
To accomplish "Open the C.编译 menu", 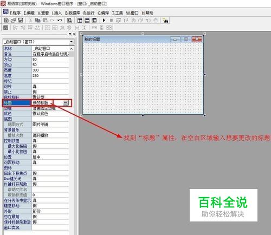I will tap(103, 13).
